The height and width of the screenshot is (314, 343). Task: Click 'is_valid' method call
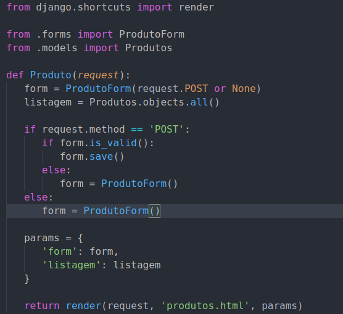click(x=113, y=143)
